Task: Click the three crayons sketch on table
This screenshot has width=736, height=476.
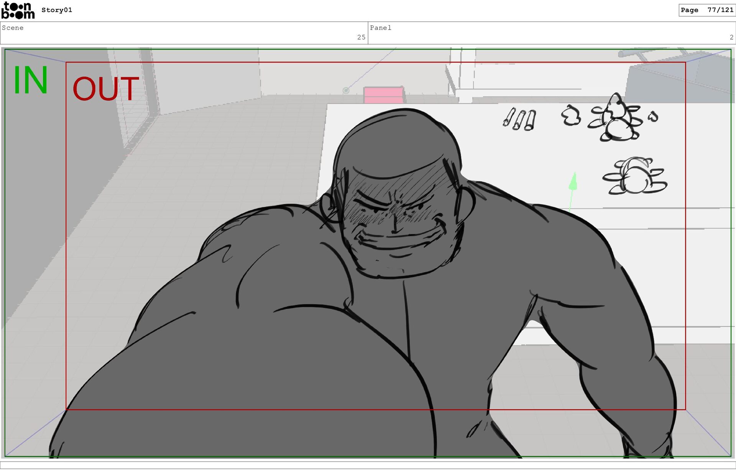Action: coord(520,119)
